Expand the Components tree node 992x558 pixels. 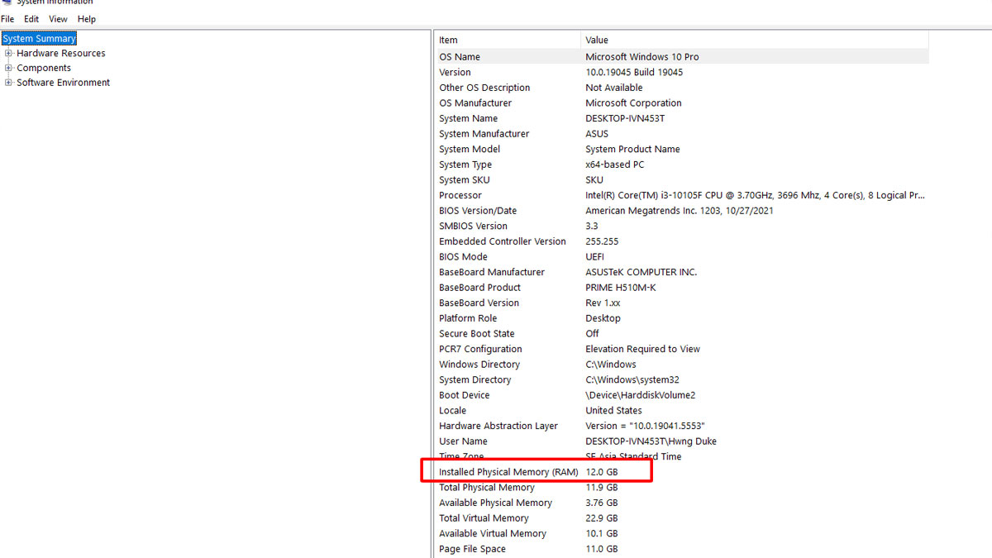(x=9, y=69)
